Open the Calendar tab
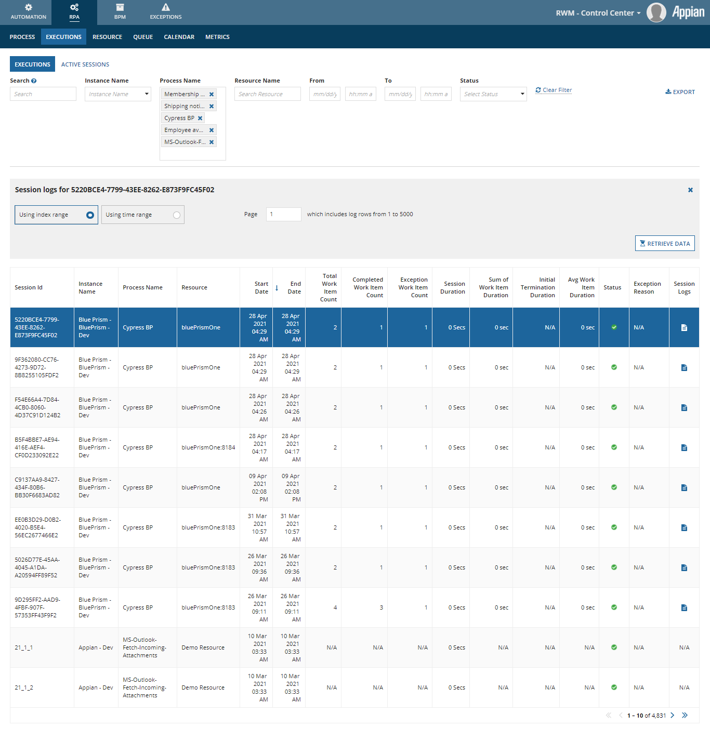 [x=179, y=37]
